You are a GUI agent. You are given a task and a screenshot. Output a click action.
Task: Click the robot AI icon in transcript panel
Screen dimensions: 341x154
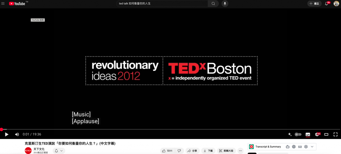tap(288, 147)
